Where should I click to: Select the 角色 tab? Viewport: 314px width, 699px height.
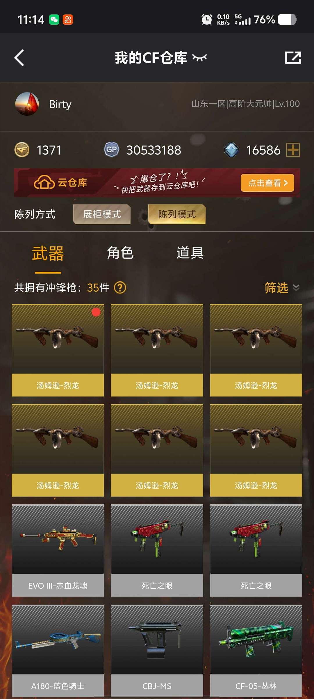click(120, 253)
